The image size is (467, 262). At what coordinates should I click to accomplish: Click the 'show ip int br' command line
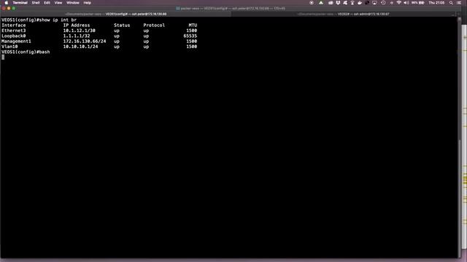(39, 20)
